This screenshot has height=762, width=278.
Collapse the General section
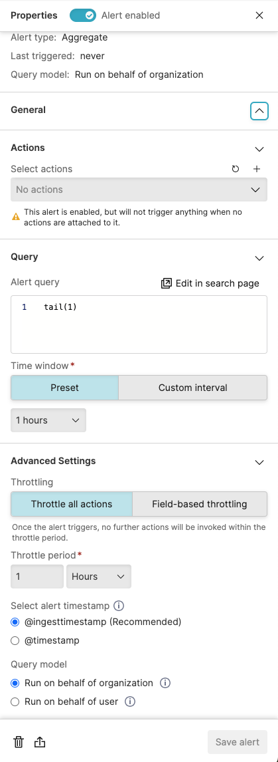(259, 111)
